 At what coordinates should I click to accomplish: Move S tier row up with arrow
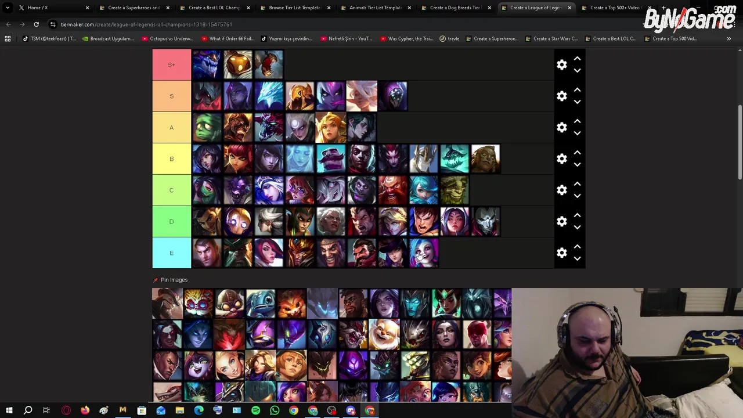(577, 90)
